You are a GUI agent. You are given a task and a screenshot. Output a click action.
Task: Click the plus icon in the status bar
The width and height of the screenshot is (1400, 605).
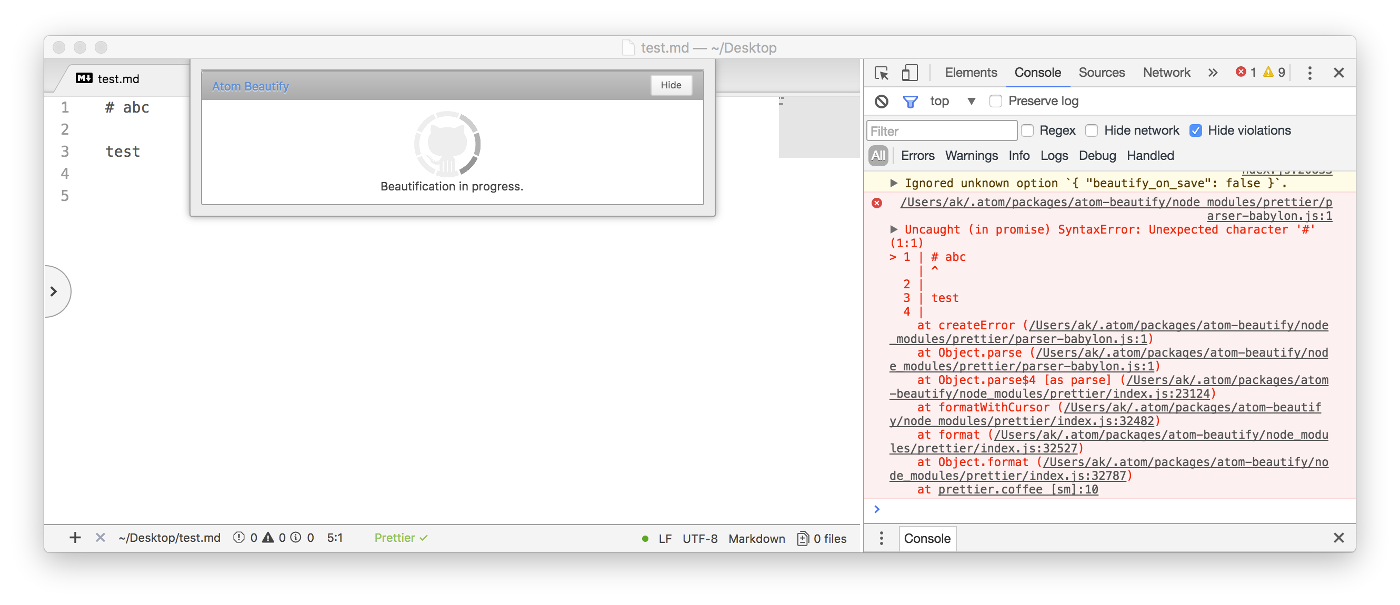(75, 538)
